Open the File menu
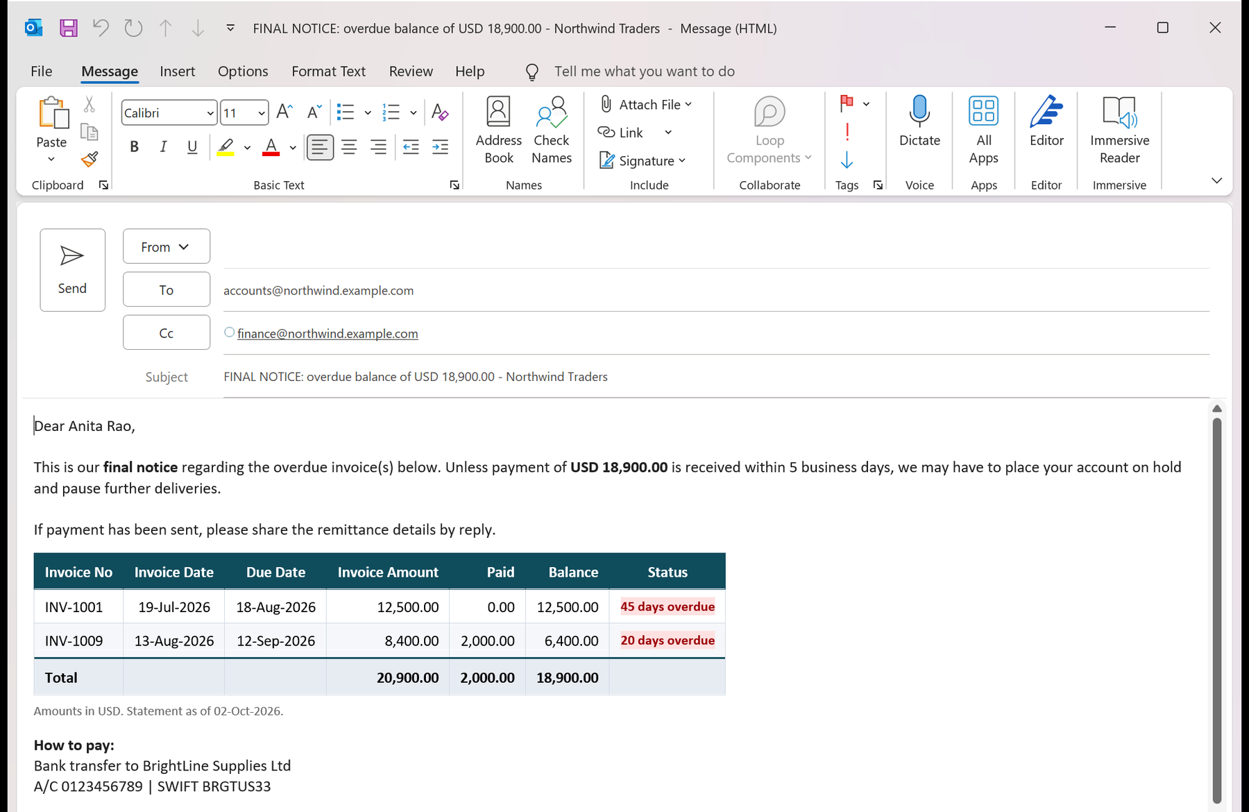Viewport: 1249px width, 812px height. pos(42,71)
